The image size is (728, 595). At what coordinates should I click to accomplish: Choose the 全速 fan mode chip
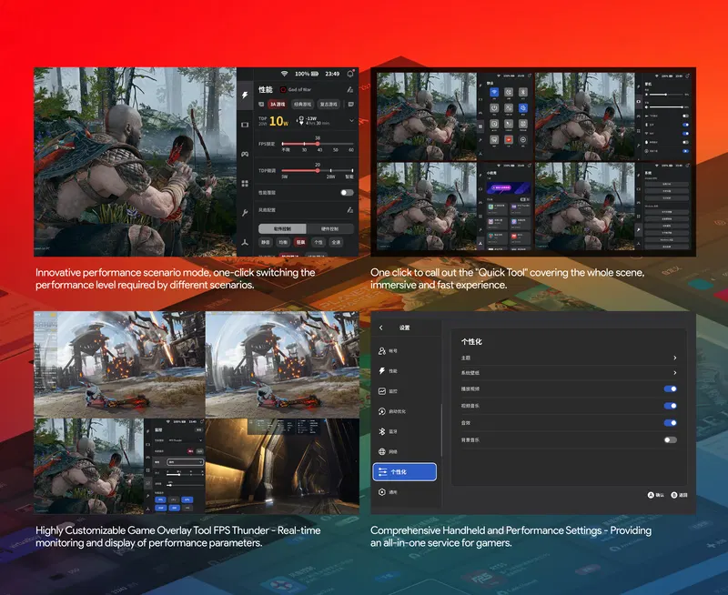pyautogui.click(x=336, y=242)
